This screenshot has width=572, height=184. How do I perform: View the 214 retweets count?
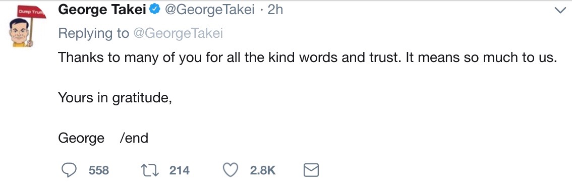point(179,170)
